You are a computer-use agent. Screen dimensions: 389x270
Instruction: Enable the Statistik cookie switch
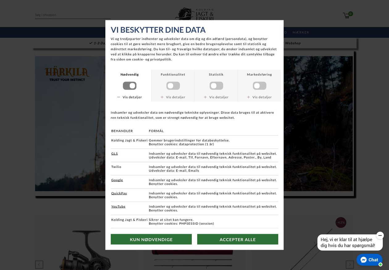pos(216,86)
